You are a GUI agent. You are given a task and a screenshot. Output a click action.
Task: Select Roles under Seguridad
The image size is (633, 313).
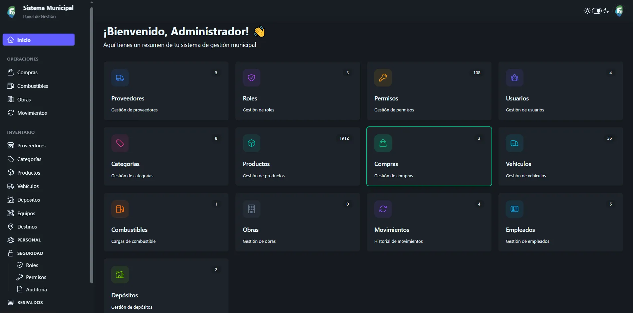click(x=43, y=265)
